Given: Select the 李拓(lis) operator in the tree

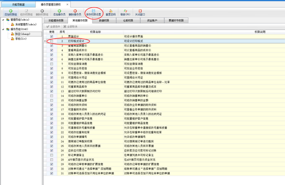Looking at the screenshot, I should pyautogui.click(x=21, y=38).
